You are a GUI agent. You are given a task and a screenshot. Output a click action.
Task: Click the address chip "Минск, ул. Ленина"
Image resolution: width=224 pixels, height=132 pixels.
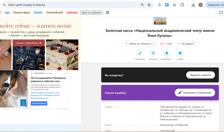pyautogui.click(x=140, y=44)
